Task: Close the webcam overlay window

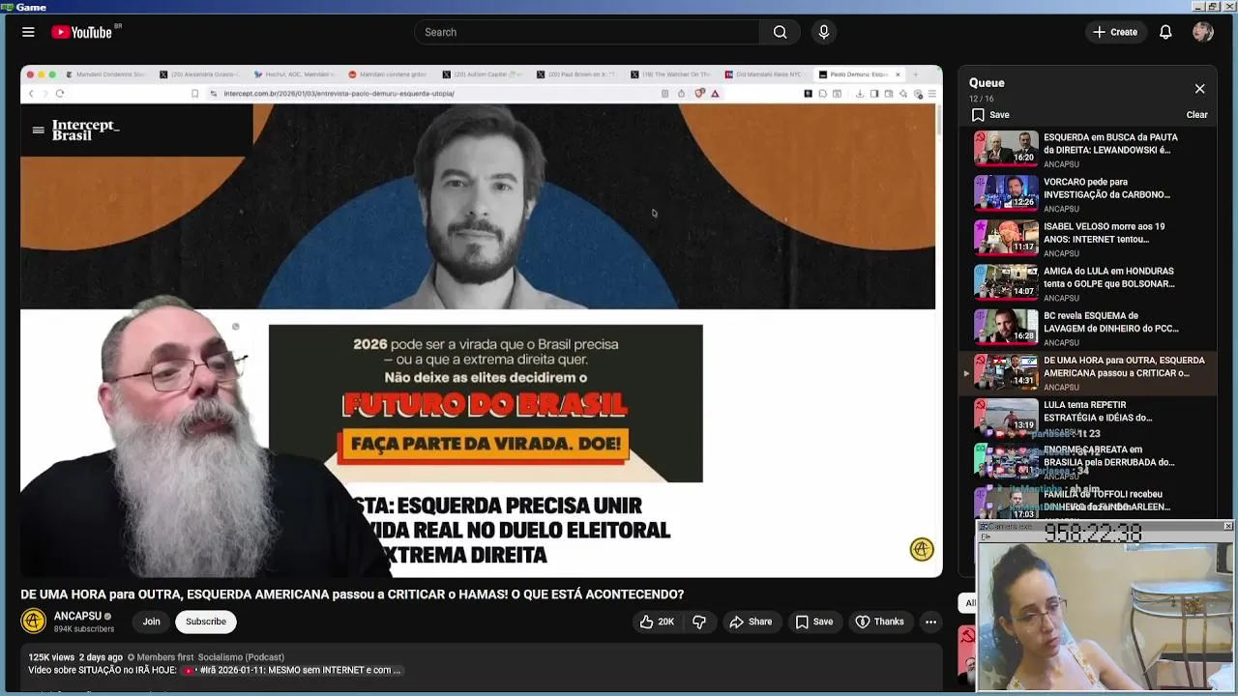Action: [x=1227, y=526]
